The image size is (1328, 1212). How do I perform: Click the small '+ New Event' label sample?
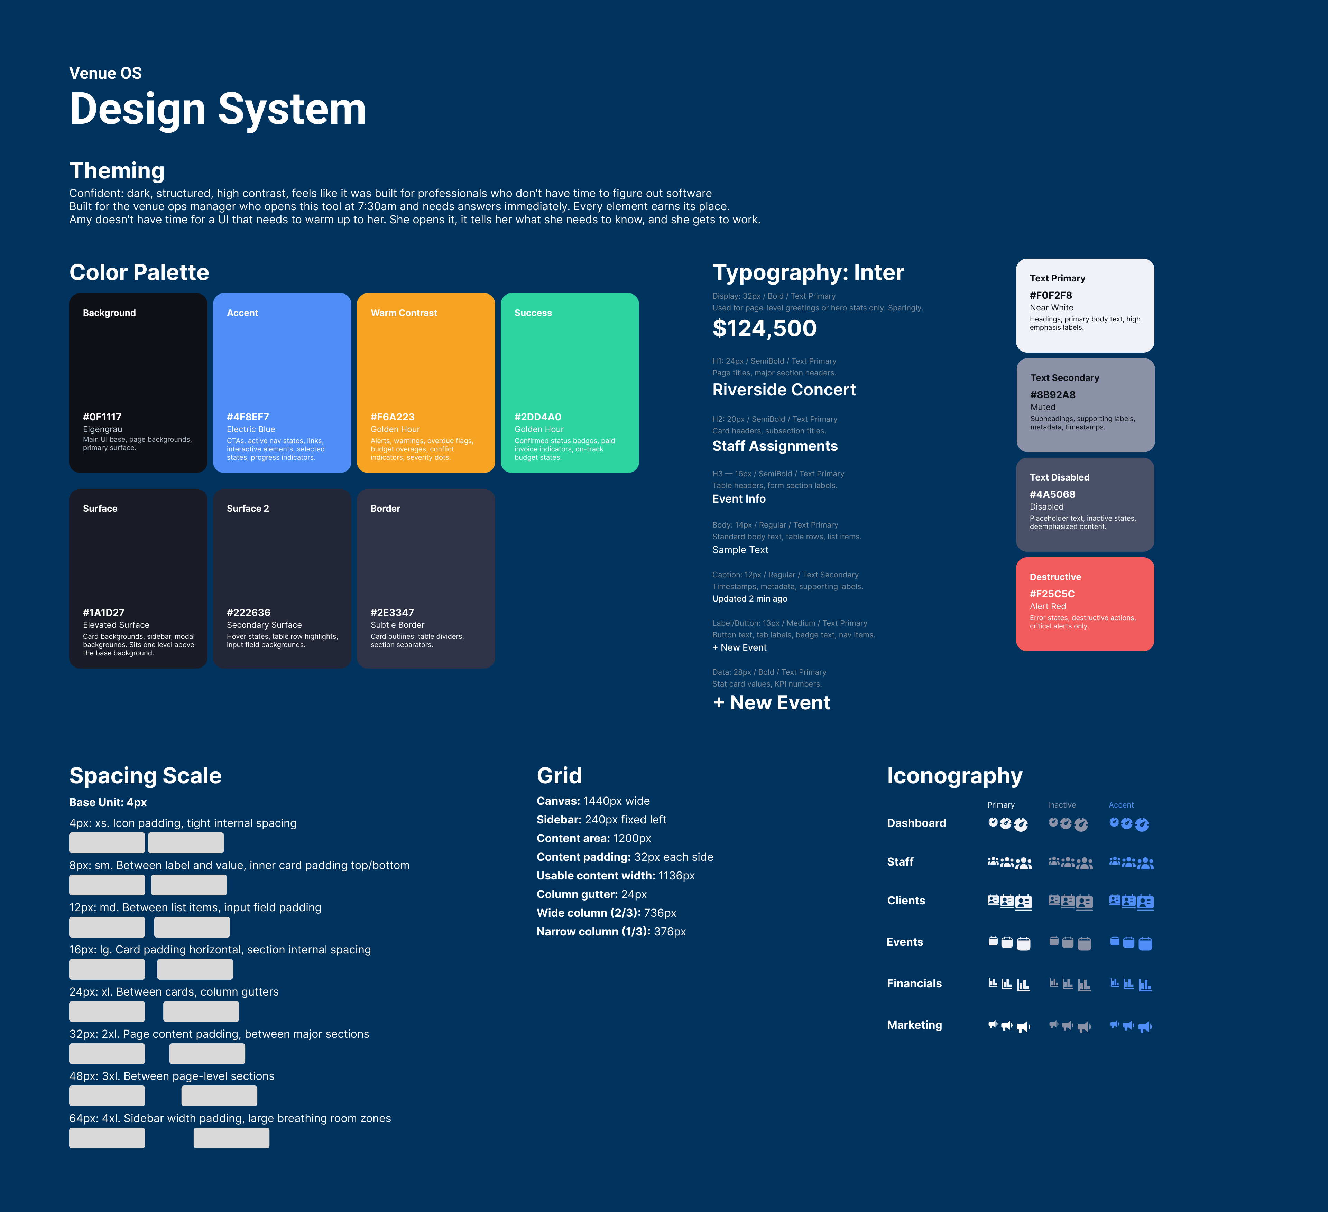(739, 647)
